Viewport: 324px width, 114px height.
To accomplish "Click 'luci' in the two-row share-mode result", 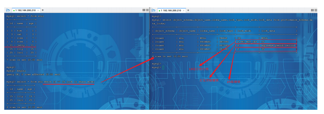I will pos(20,100).
